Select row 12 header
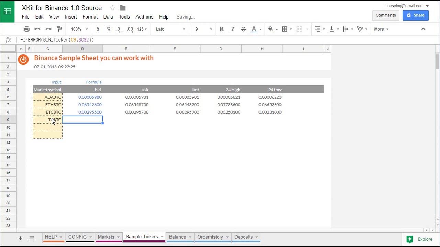 point(8,142)
